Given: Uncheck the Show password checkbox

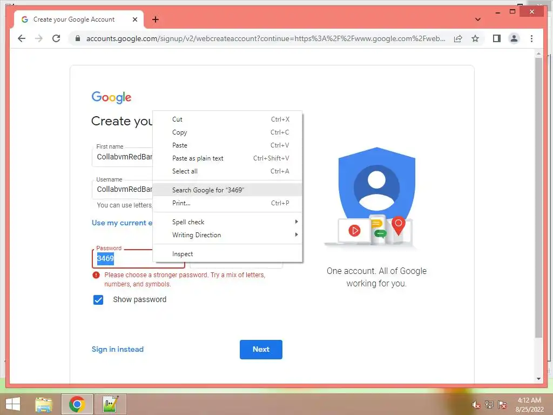Looking at the screenshot, I should pos(98,299).
